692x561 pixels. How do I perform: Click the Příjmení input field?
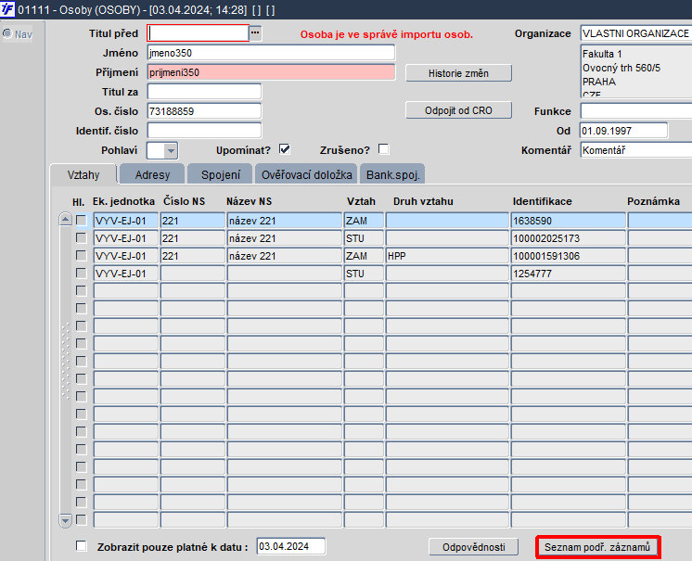pyautogui.click(x=271, y=72)
